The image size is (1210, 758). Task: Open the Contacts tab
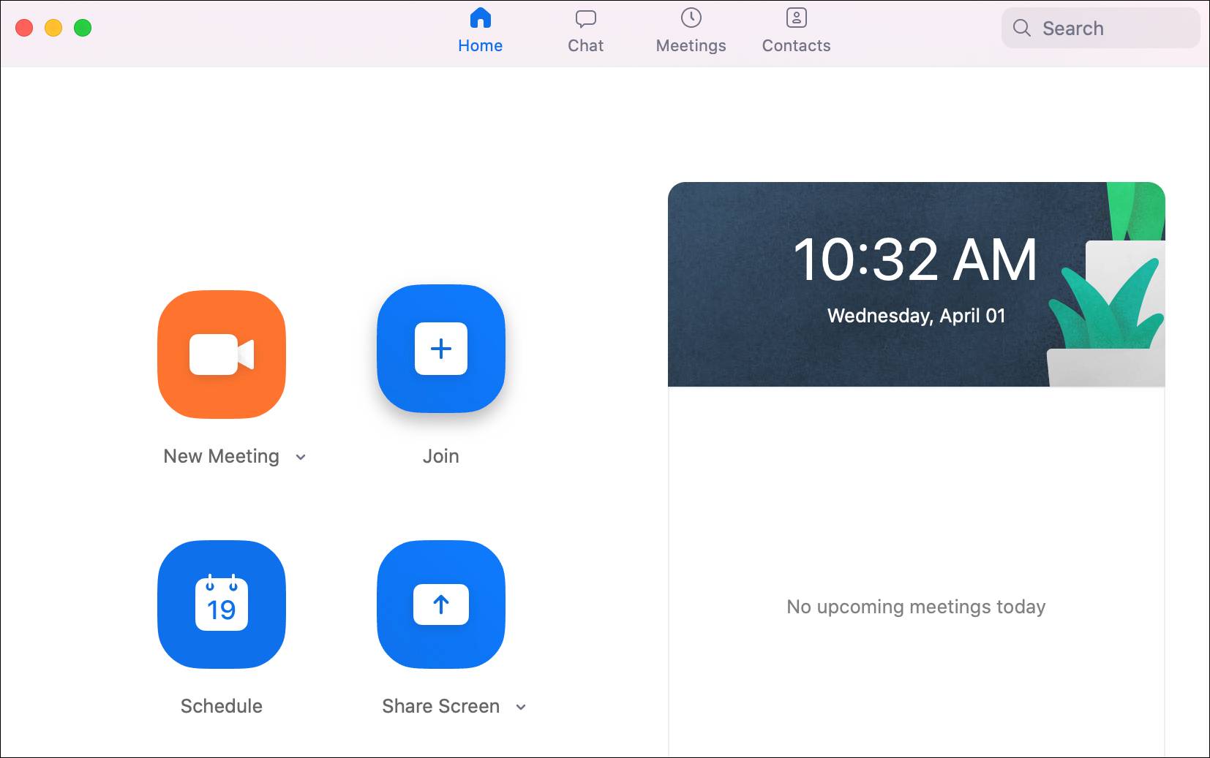797,31
